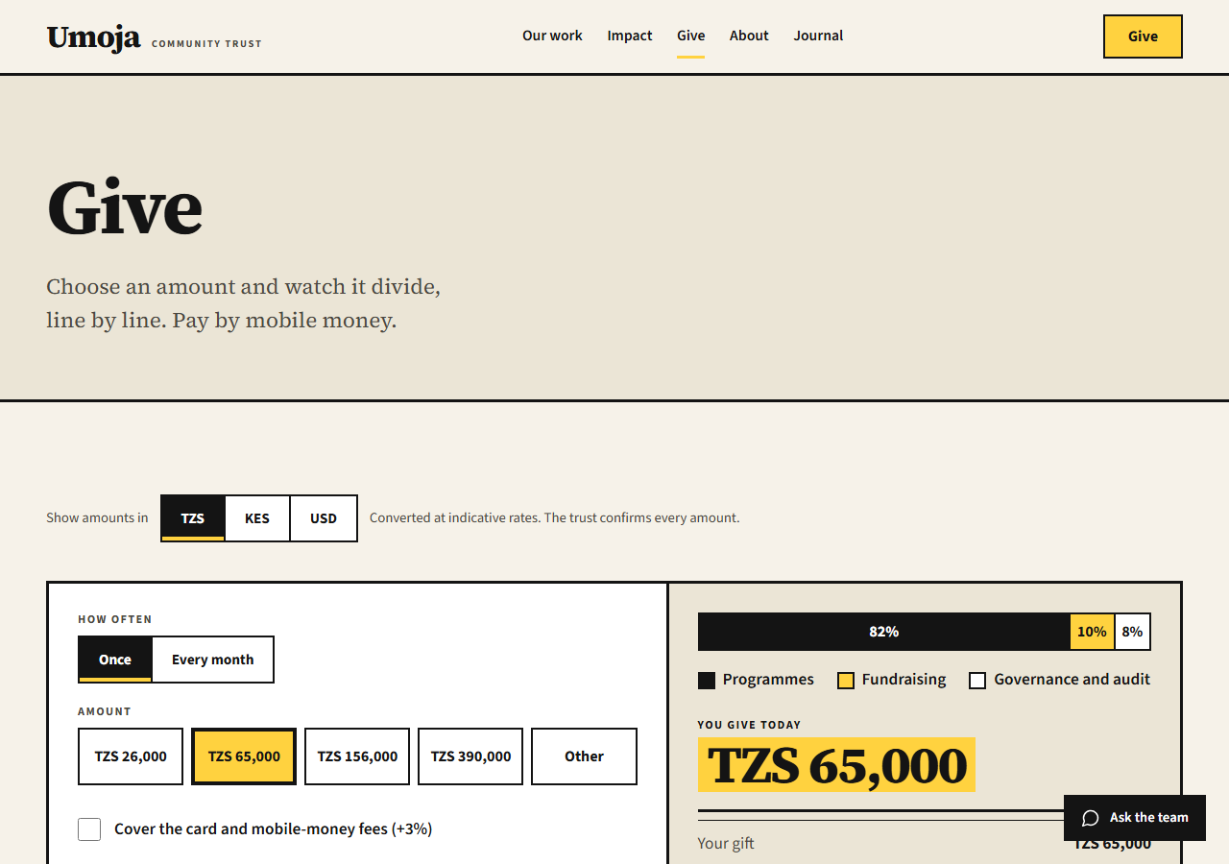Click the 'AMOUNT' section label
The height and width of the screenshot is (864, 1229).
[x=105, y=712]
